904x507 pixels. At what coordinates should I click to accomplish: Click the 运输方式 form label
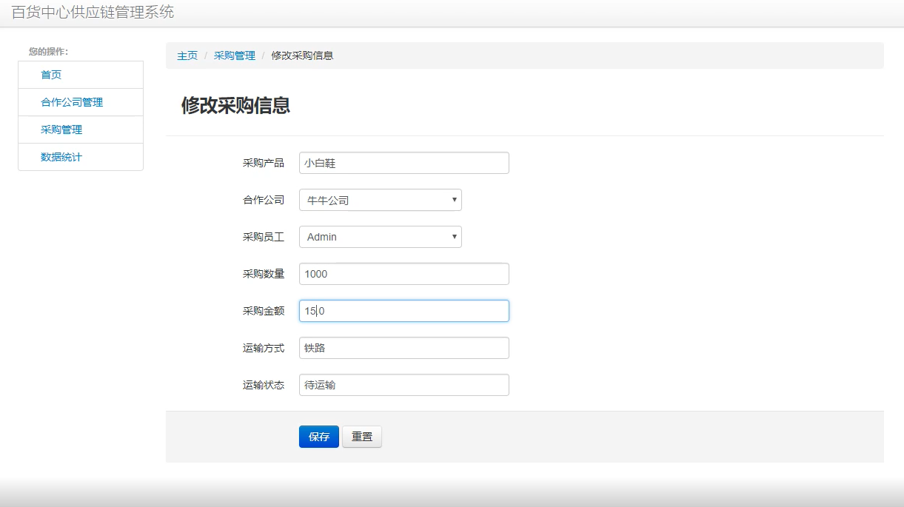click(x=263, y=348)
